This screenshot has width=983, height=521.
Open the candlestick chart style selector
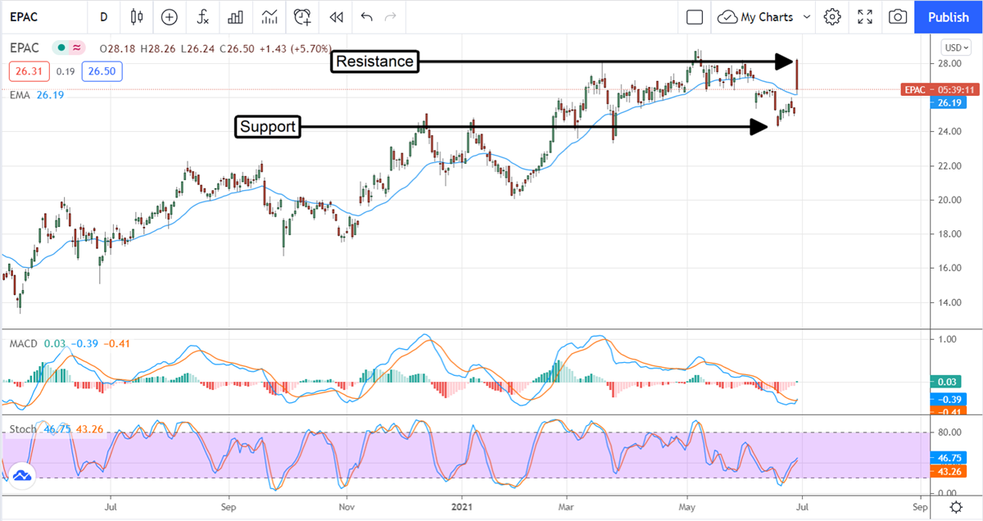[136, 16]
